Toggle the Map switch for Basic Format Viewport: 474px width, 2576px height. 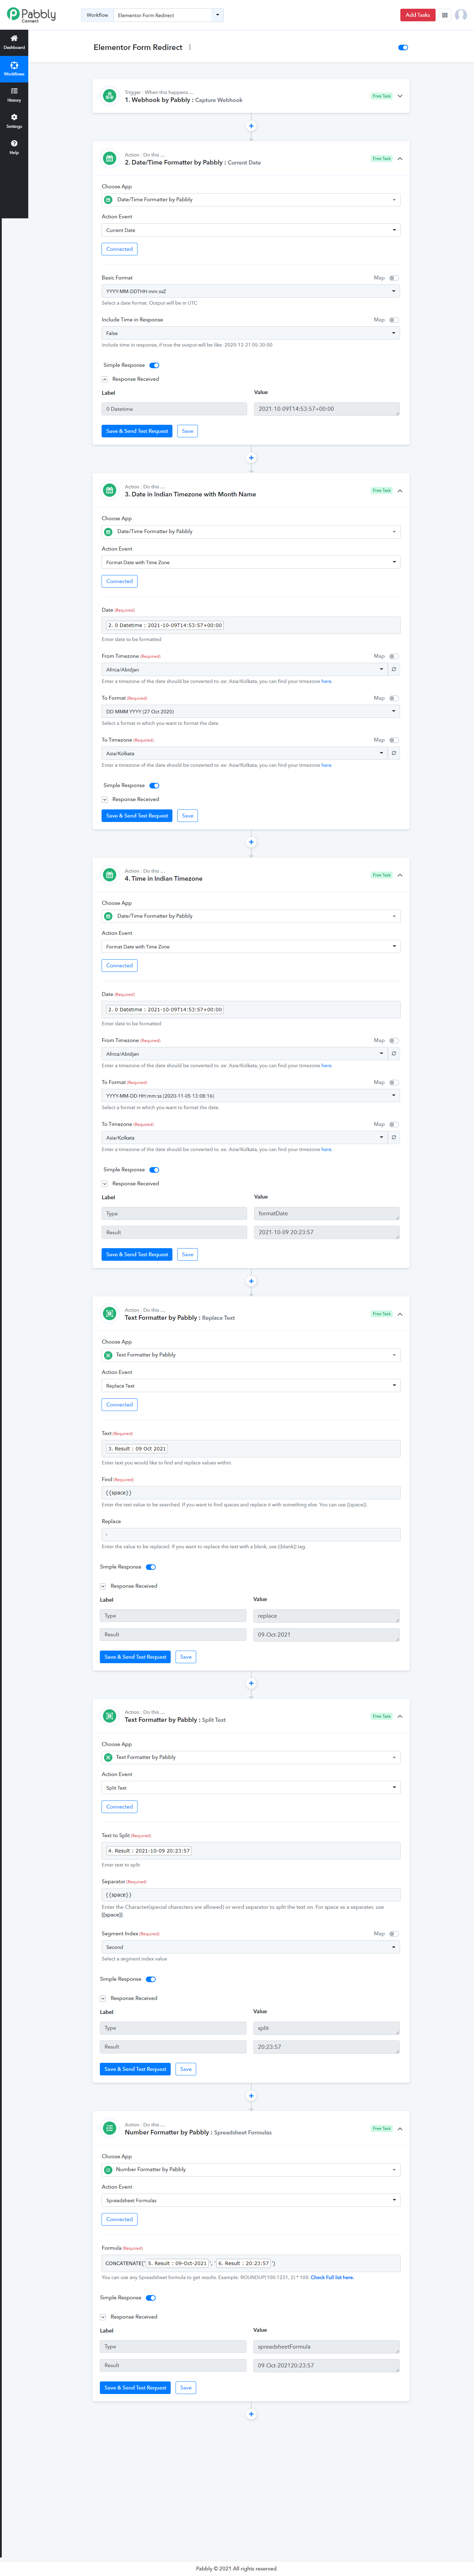pos(393,278)
